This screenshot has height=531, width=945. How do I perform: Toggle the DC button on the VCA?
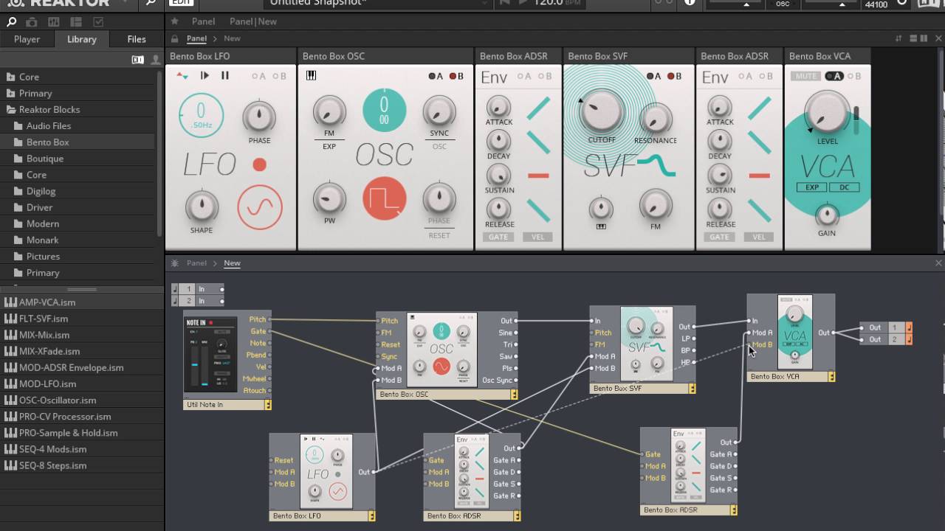pyautogui.click(x=844, y=187)
